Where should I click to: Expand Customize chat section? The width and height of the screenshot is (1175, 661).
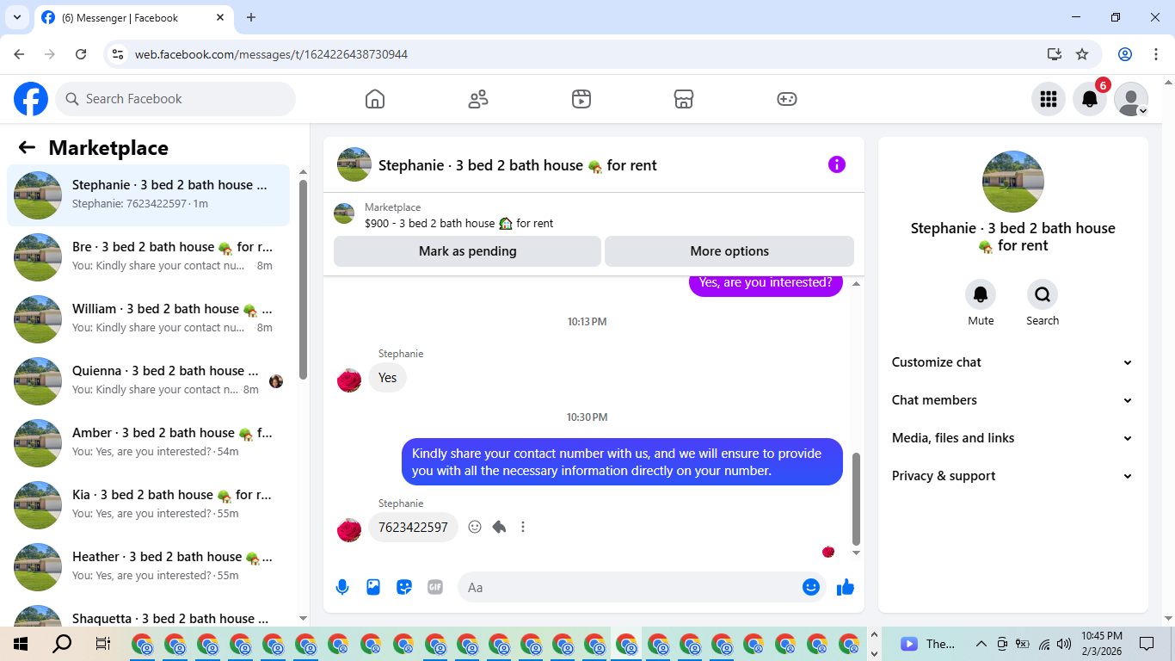[1012, 362]
